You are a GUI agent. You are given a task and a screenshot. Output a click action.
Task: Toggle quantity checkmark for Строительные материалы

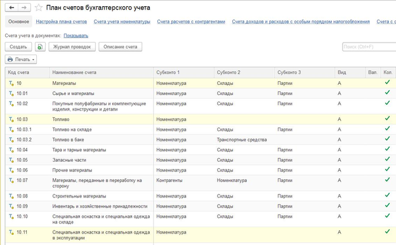(387, 195)
